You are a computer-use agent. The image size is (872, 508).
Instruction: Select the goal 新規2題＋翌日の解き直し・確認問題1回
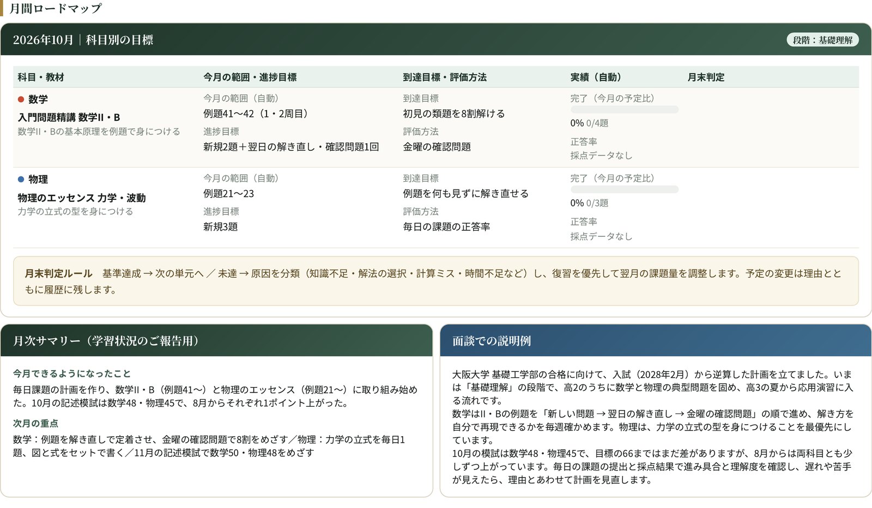click(291, 147)
